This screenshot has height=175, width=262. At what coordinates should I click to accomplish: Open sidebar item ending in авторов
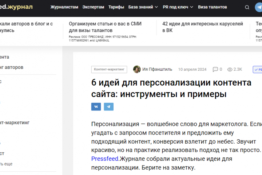tap(12, 67)
